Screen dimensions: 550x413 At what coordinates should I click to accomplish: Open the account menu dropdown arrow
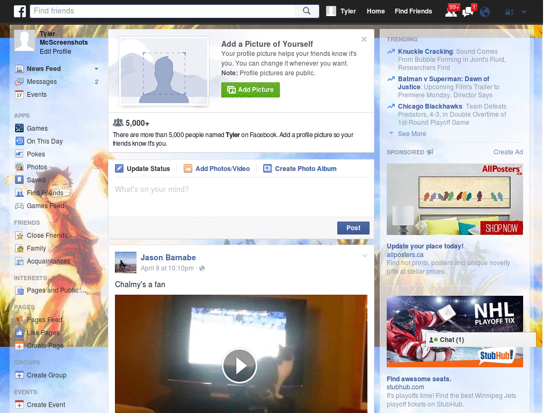click(524, 12)
